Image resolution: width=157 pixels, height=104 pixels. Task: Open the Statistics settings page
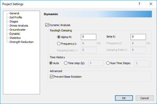tap(15, 38)
